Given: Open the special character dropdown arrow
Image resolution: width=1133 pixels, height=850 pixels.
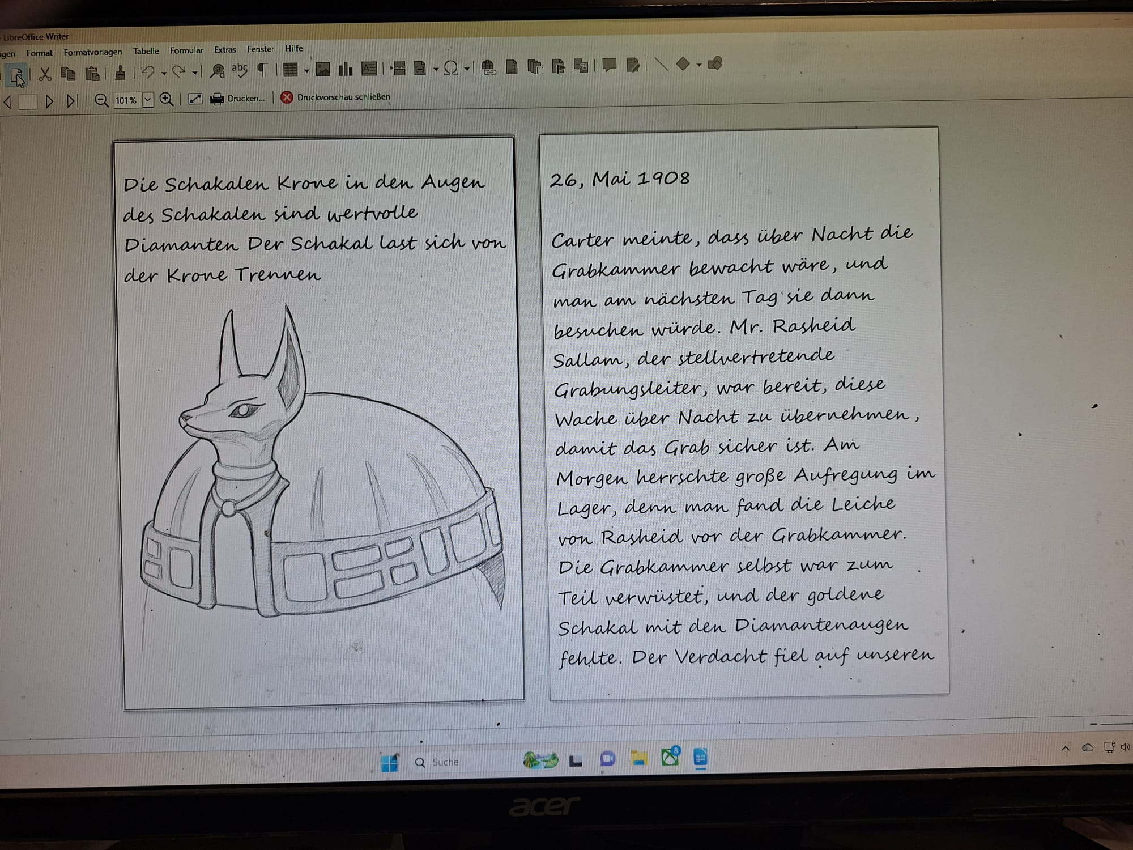Looking at the screenshot, I should point(467,69).
